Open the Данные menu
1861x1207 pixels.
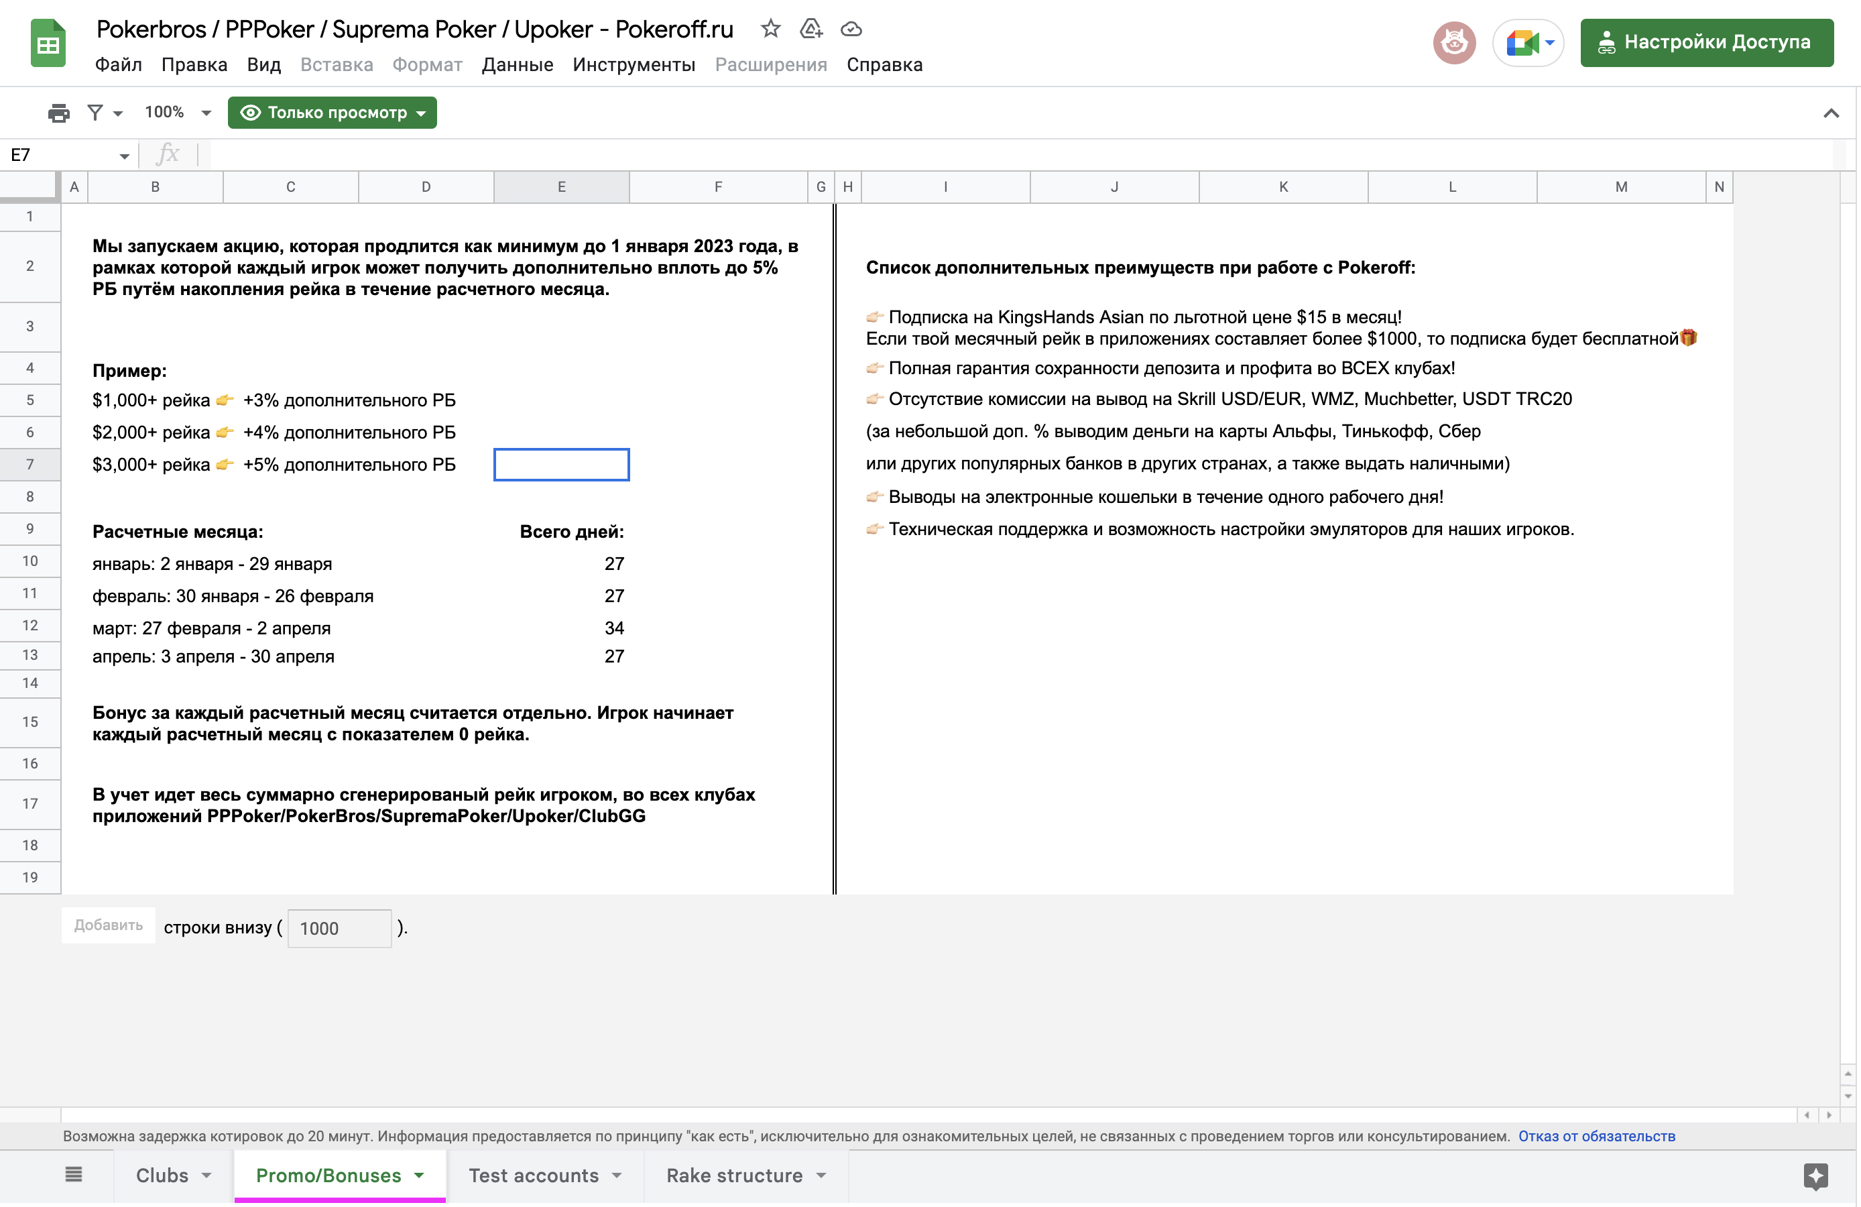517,65
